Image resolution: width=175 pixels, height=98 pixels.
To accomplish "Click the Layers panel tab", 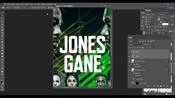I will coord(130,38).
